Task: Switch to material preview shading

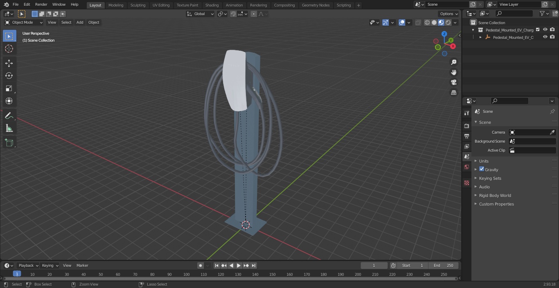Action: (441, 22)
